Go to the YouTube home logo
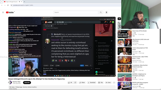 (x=10, y=12)
